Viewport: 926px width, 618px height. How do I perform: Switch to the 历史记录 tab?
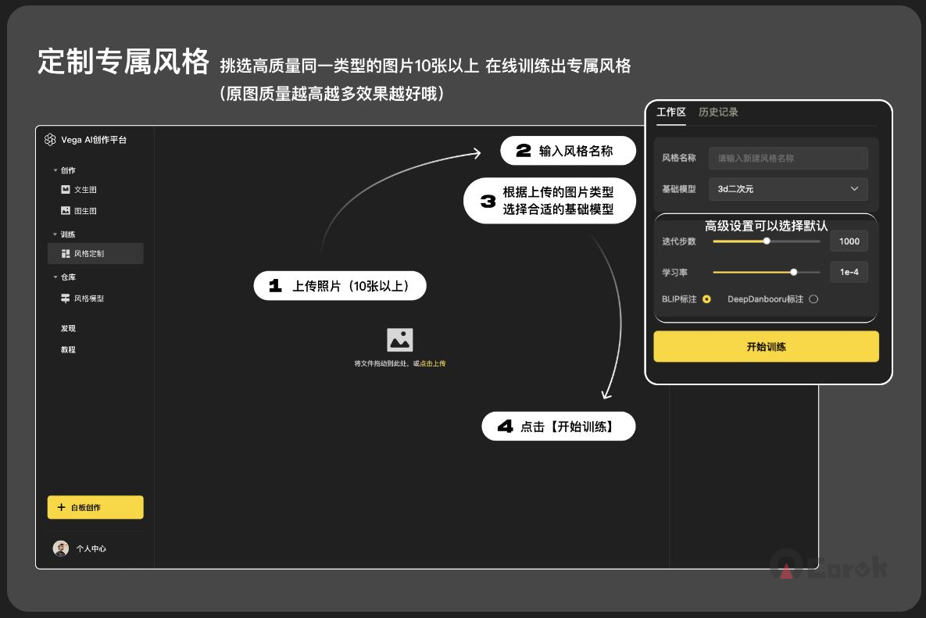pyautogui.click(x=718, y=113)
